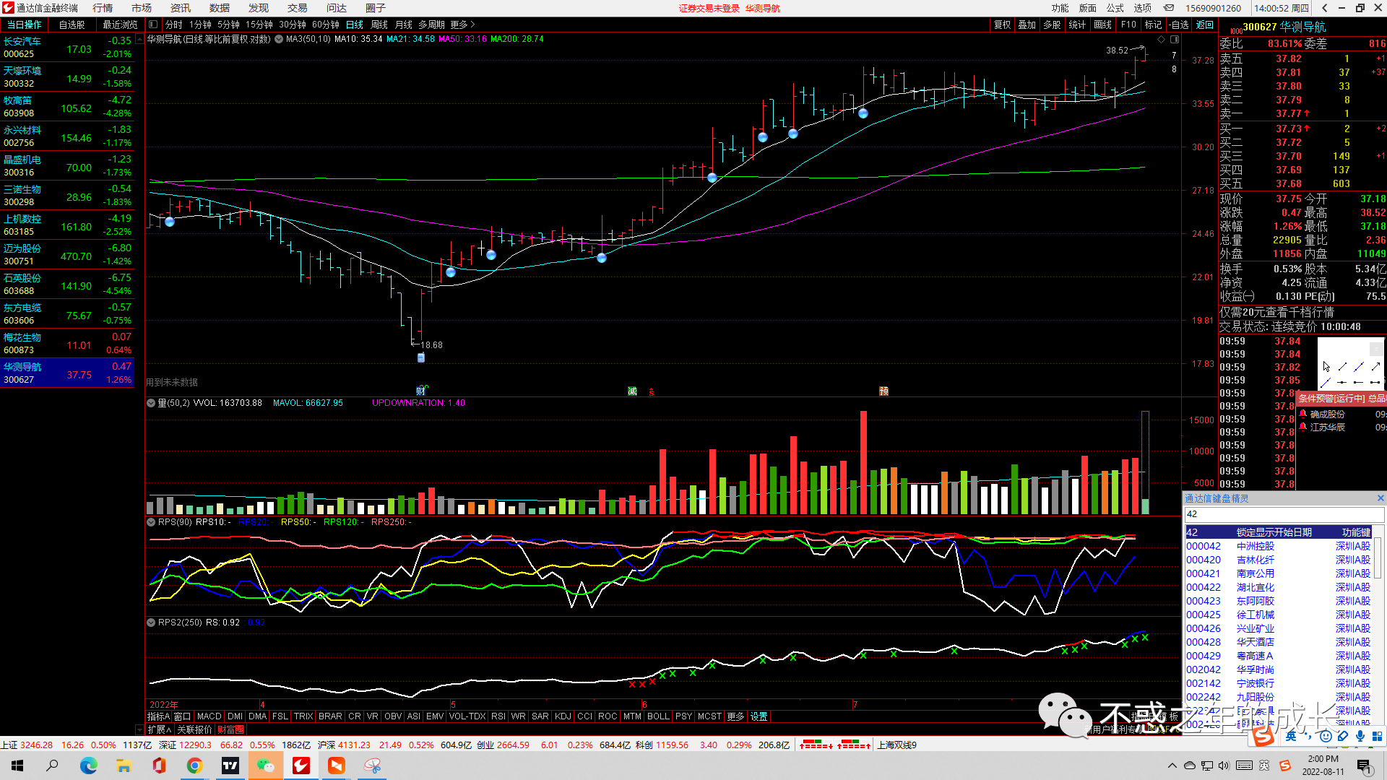Open TradingView app from the taskbar
The image size is (1387, 780).
coord(230,766)
